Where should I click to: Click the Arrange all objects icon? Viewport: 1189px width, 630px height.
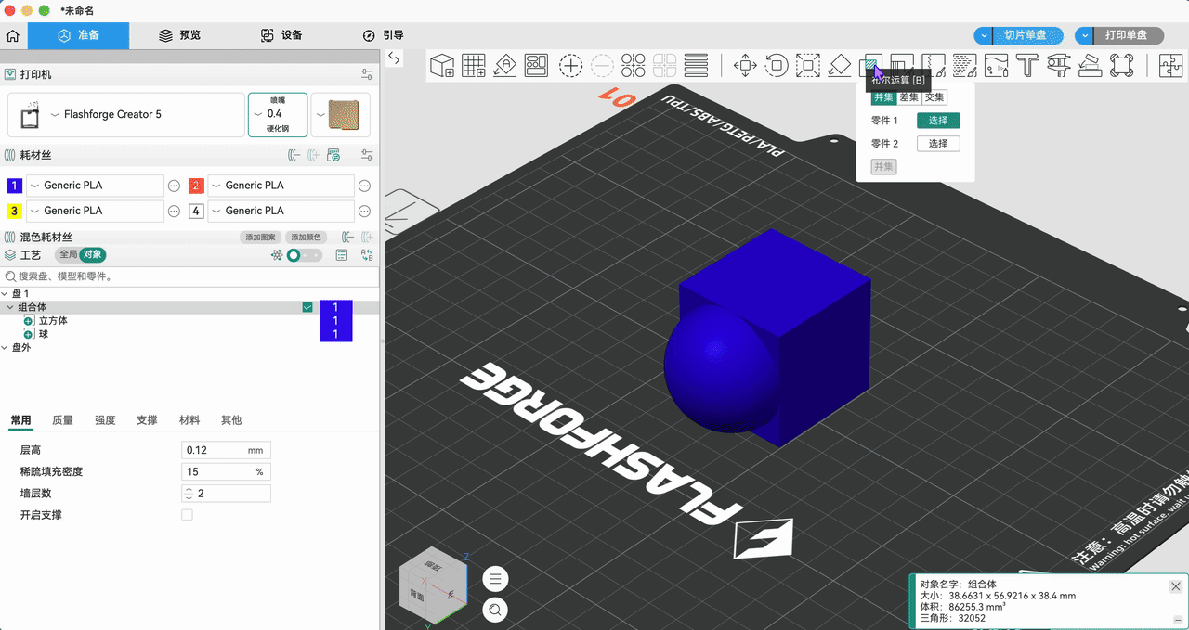pos(536,65)
